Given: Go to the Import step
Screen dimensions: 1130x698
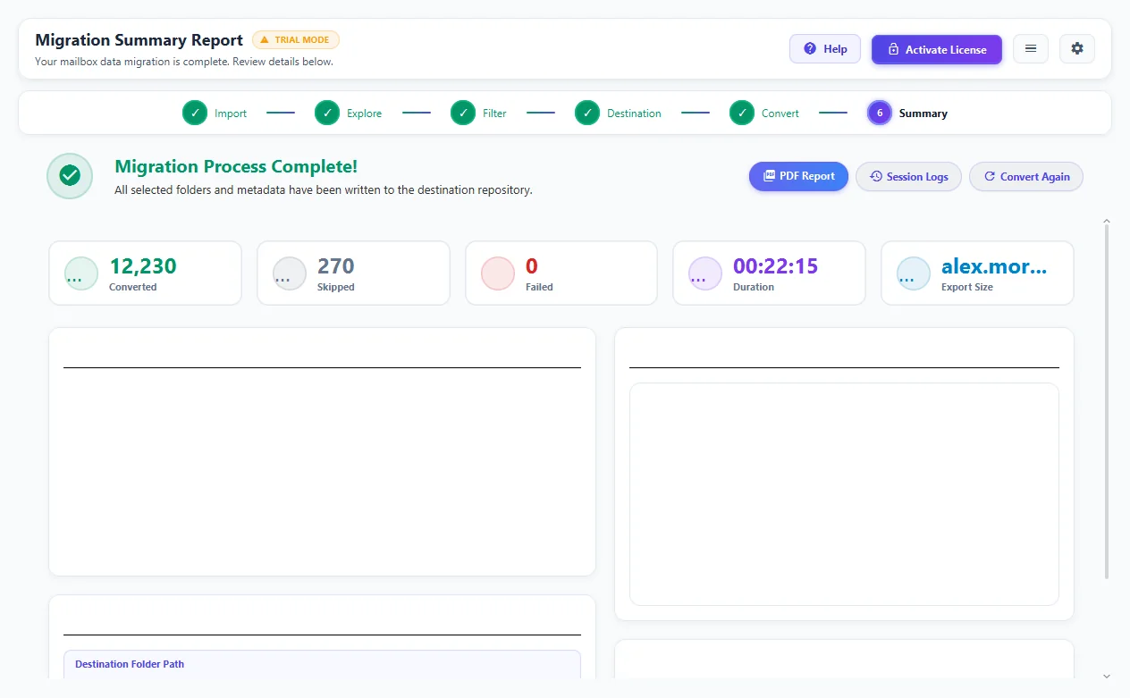Looking at the screenshot, I should pyautogui.click(x=215, y=114).
